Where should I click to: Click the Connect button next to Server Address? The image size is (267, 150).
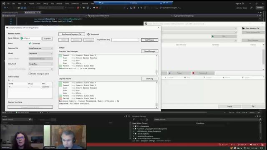coord(47,39)
